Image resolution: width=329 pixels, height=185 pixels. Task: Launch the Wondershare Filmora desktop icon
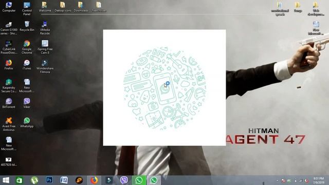click(45, 67)
